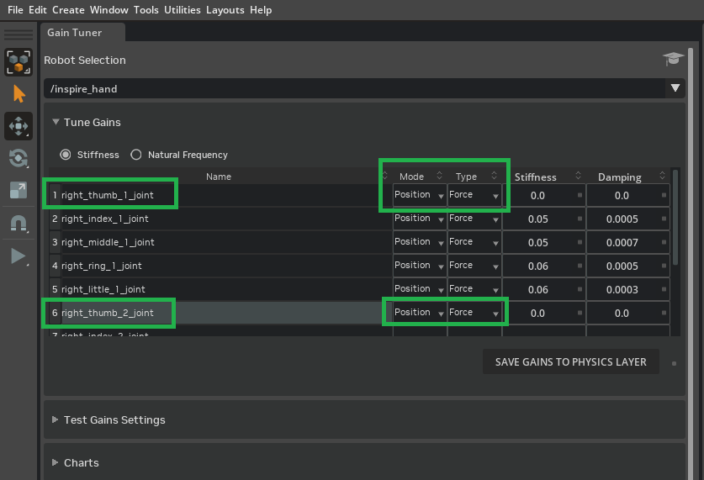Choose the orange arrow Select tool

(x=19, y=94)
